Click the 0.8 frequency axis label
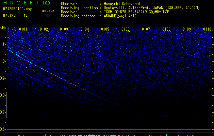The height and width of the screenshot is (136, 214). coord(3,95)
